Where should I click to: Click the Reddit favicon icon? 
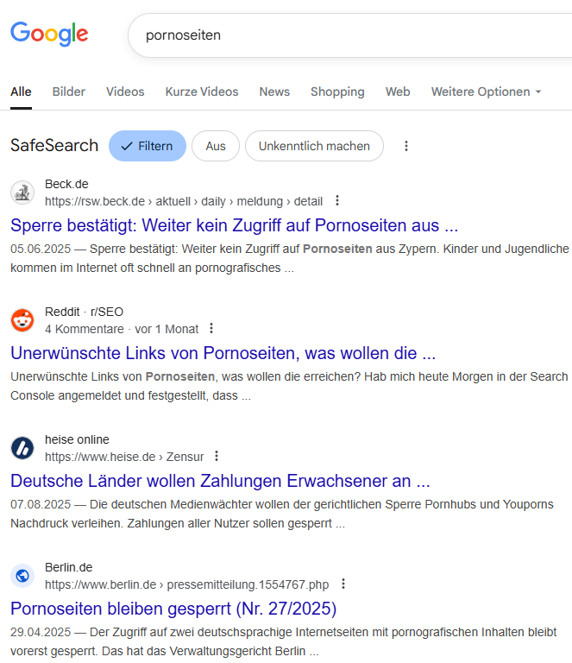coord(22,320)
